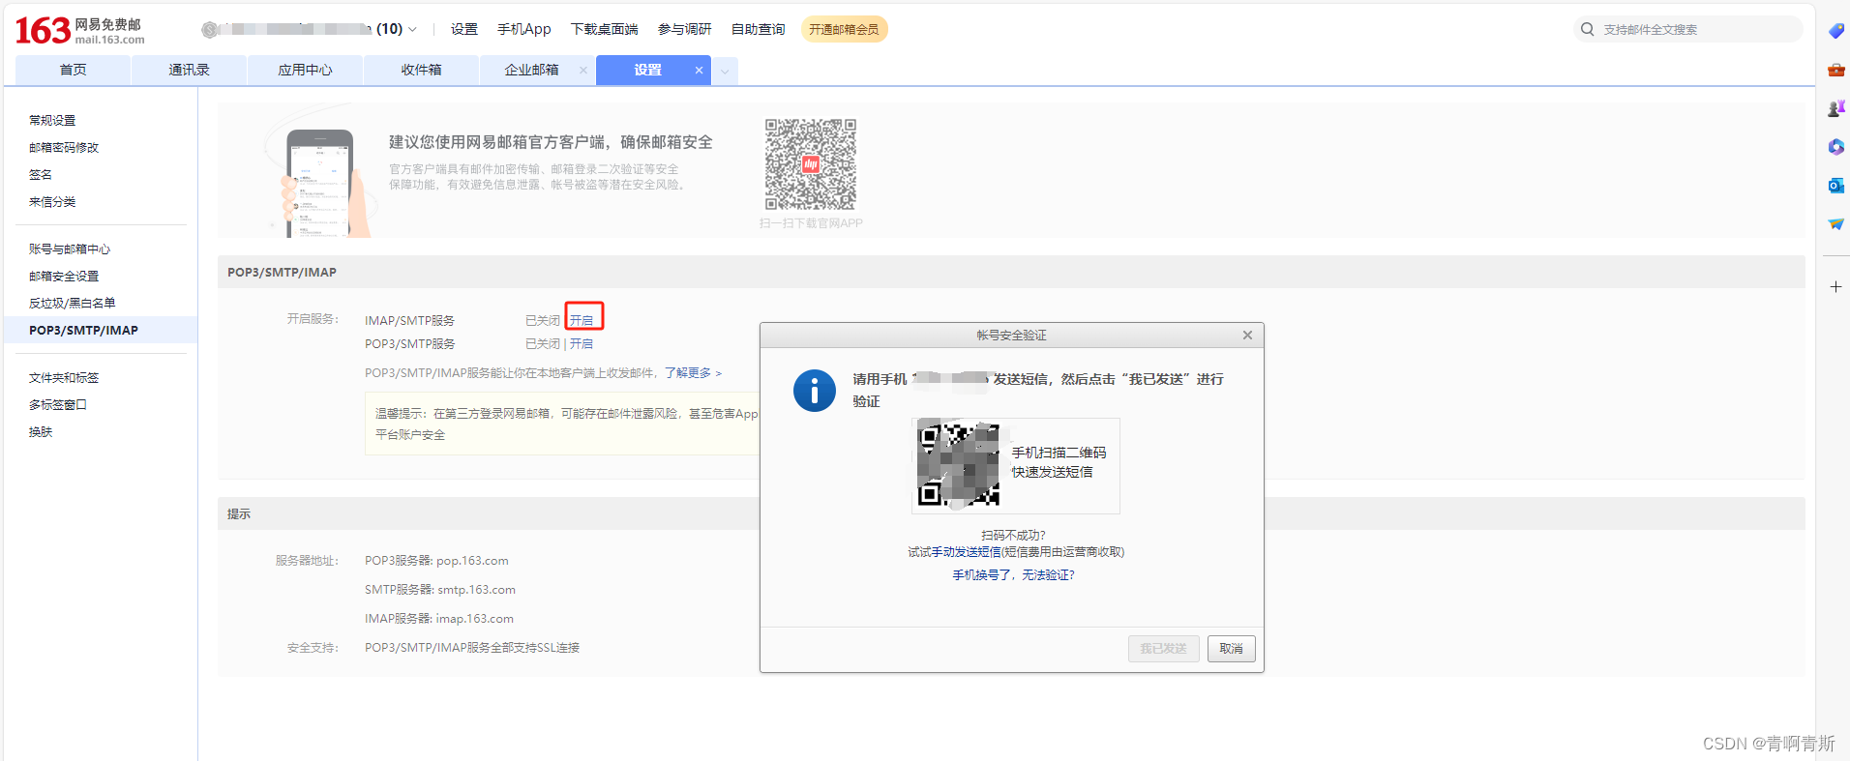Switch to the 应用中心 tab
The width and height of the screenshot is (1850, 761).
305,70
